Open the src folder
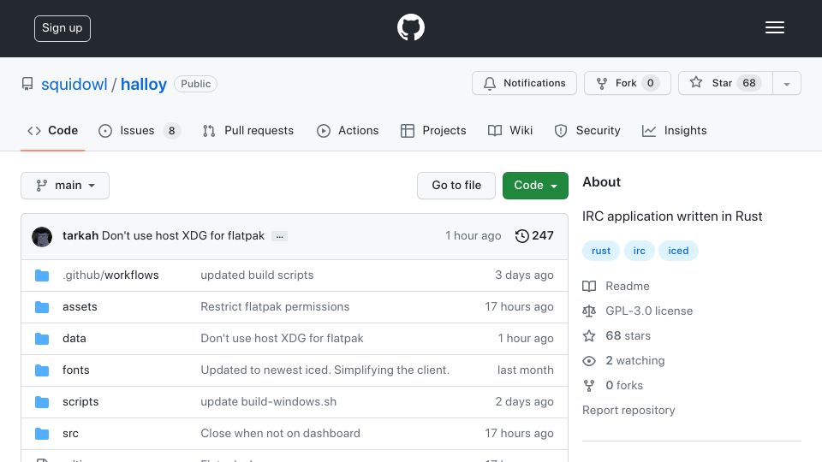The image size is (822, 462). coord(70,433)
